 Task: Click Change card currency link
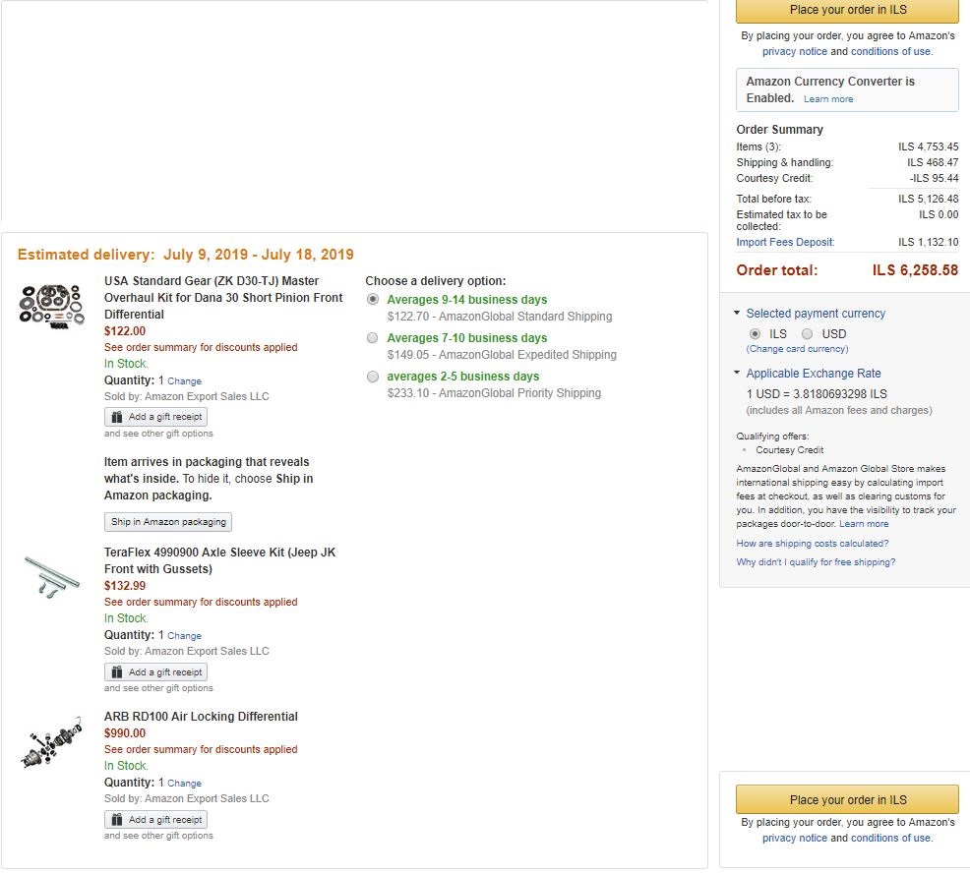point(797,349)
